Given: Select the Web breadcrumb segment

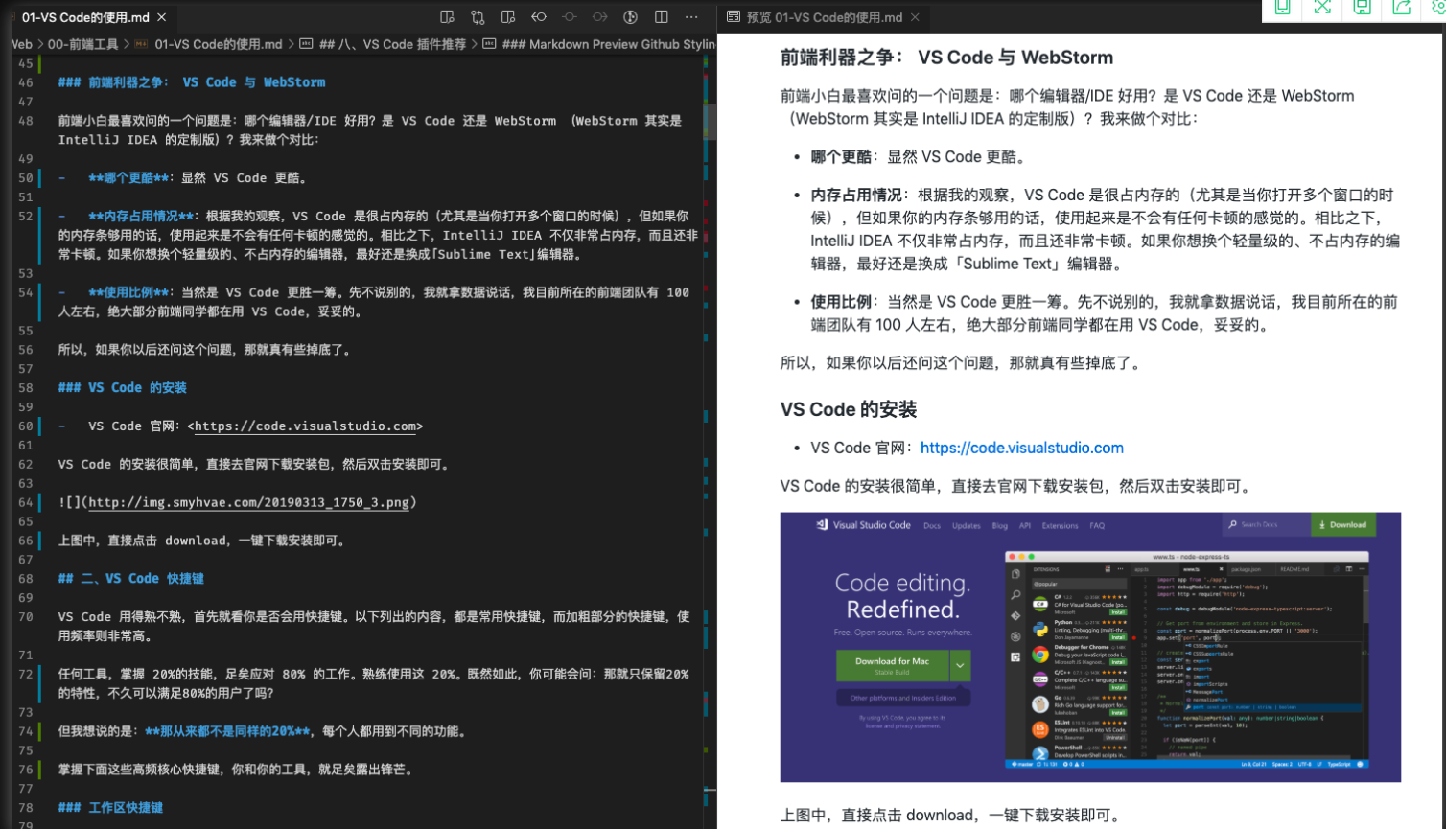Looking at the screenshot, I should (x=21, y=44).
